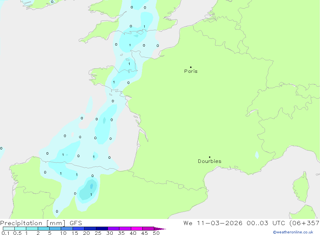Screen dimensions: 320x235
Task: Click the legend label '25'
Action: [x=98, y=233]
